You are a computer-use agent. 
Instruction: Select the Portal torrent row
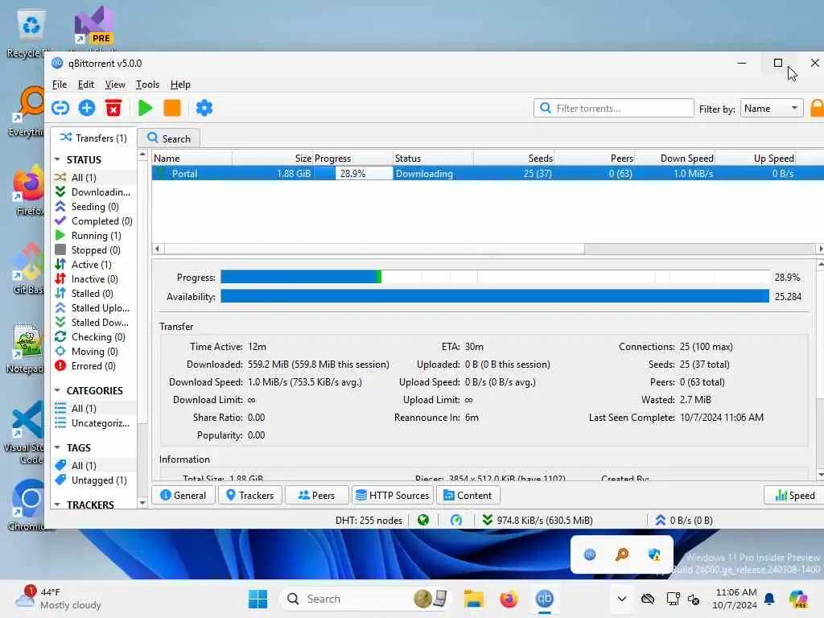[x=488, y=174]
